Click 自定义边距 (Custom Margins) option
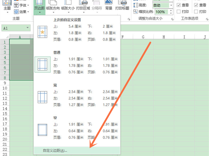 55,150
